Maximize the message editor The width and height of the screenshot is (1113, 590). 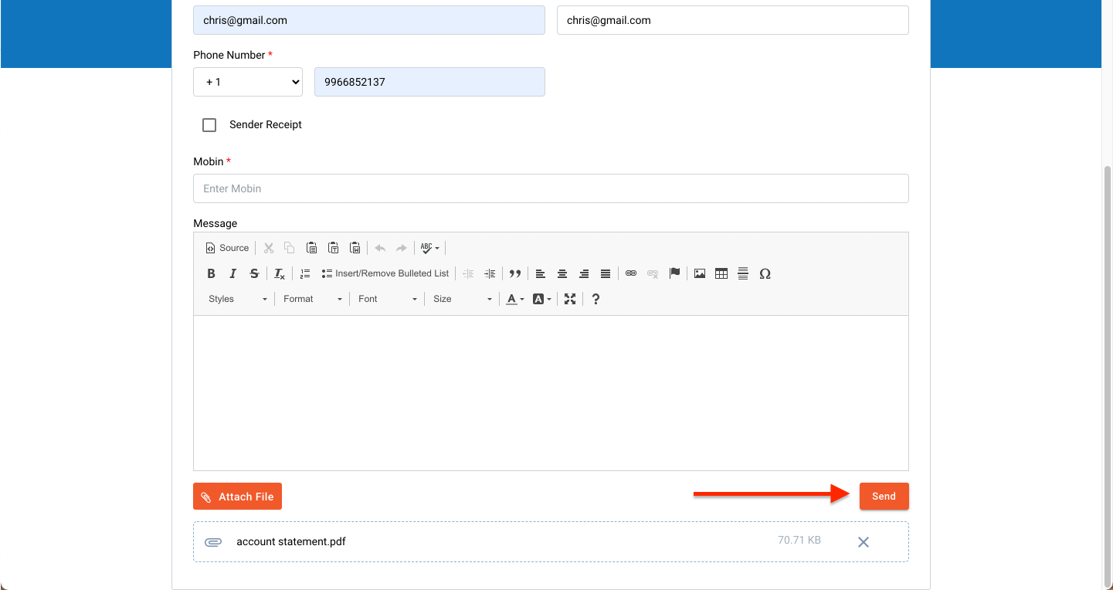click(x=570, y=299)
